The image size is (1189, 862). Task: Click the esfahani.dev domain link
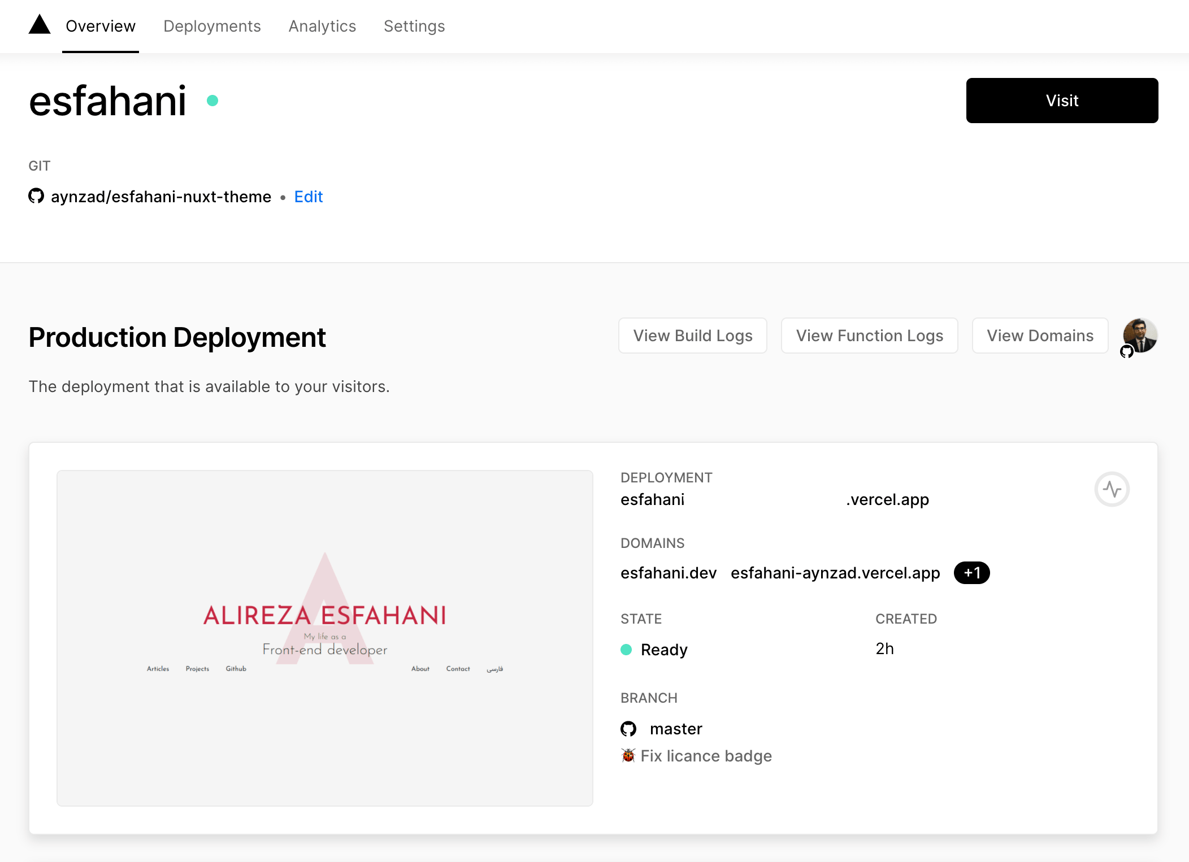point(669,573)
